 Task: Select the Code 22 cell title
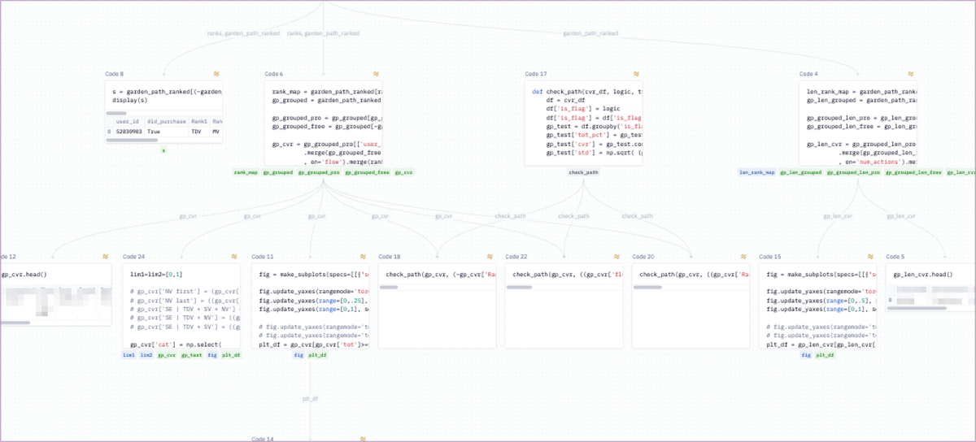[x=516, y=256]
